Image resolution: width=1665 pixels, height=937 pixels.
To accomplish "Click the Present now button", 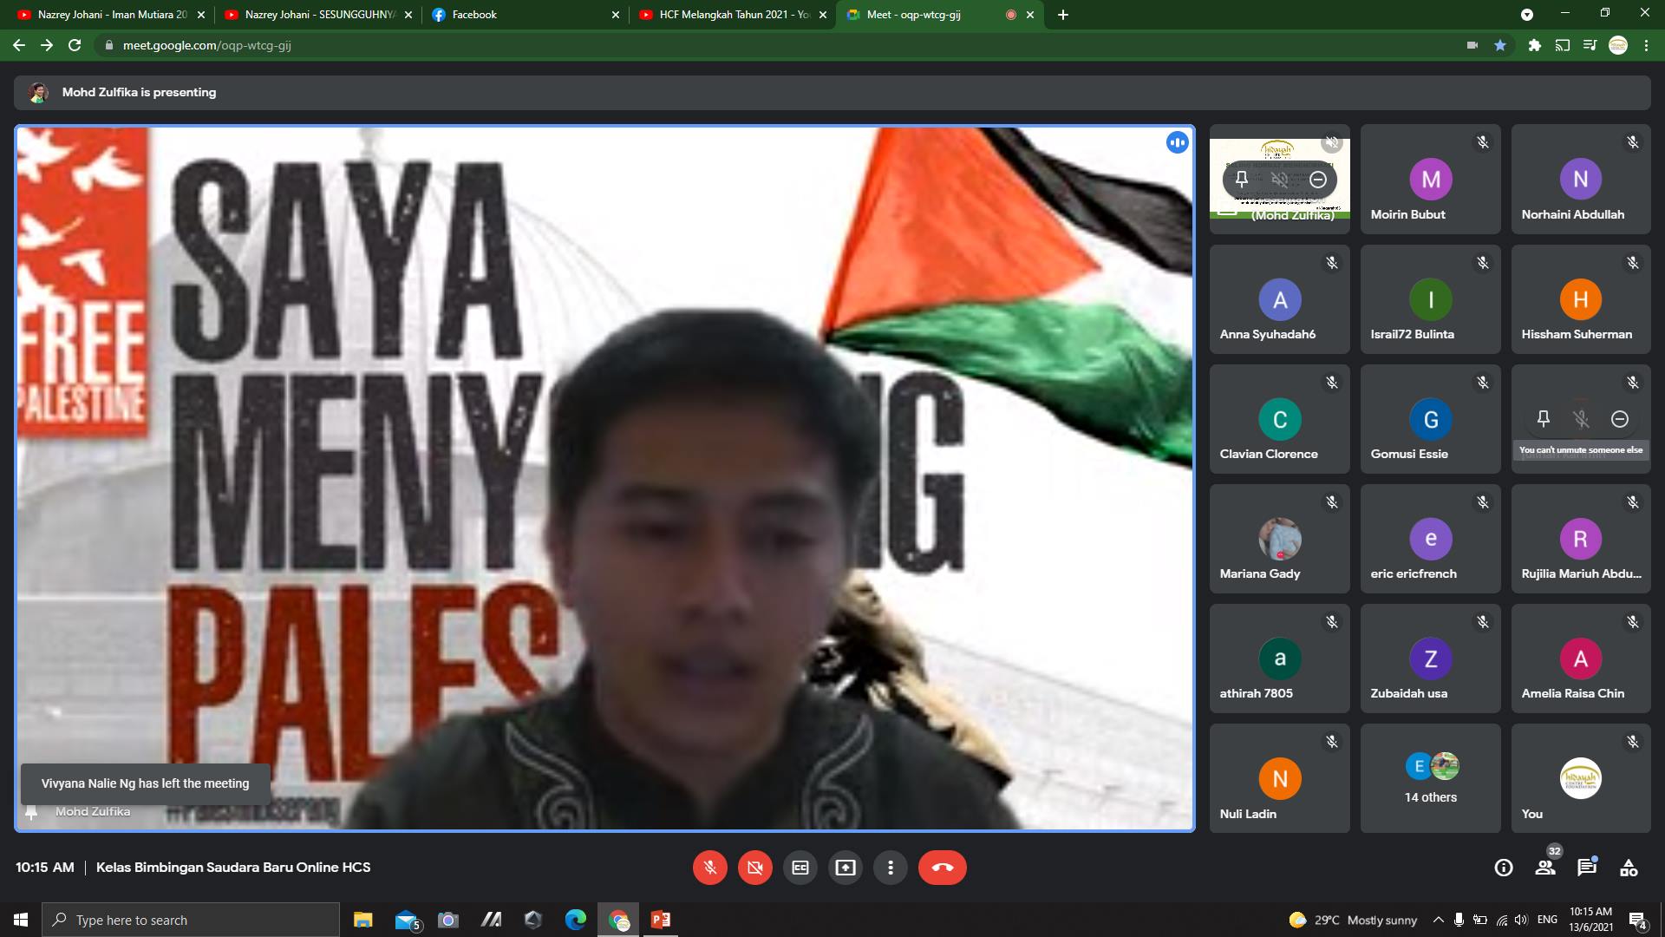I will pyautogui.click(x=846, y=868).
